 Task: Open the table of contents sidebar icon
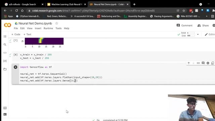coord(5,36)
